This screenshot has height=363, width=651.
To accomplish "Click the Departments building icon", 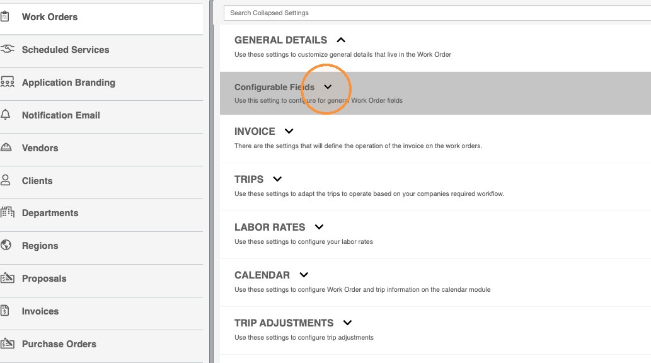I will click(7, 212).
